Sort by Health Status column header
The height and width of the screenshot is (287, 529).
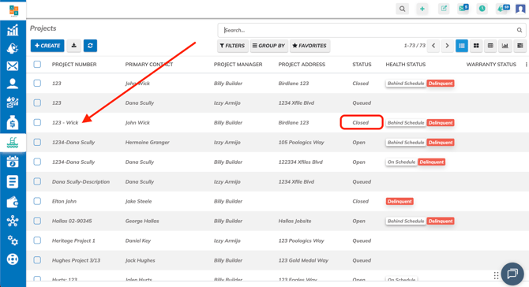406,65
